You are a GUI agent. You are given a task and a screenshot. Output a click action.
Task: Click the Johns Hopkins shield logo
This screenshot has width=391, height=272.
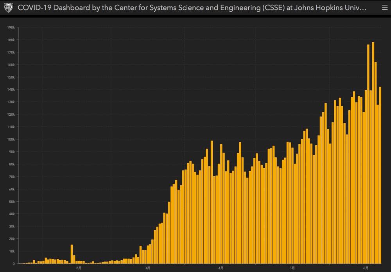[9, 8]
